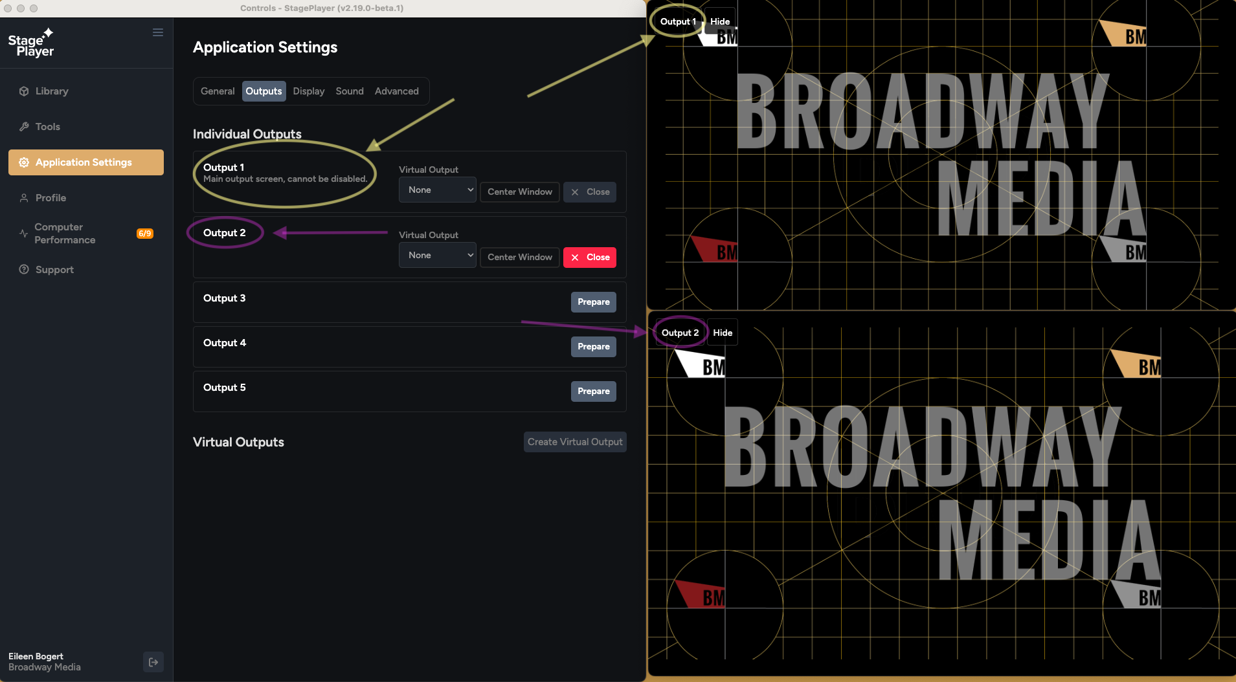Click the Profile person icon
The image size is (1236, 682).
(x=24, y=198)
